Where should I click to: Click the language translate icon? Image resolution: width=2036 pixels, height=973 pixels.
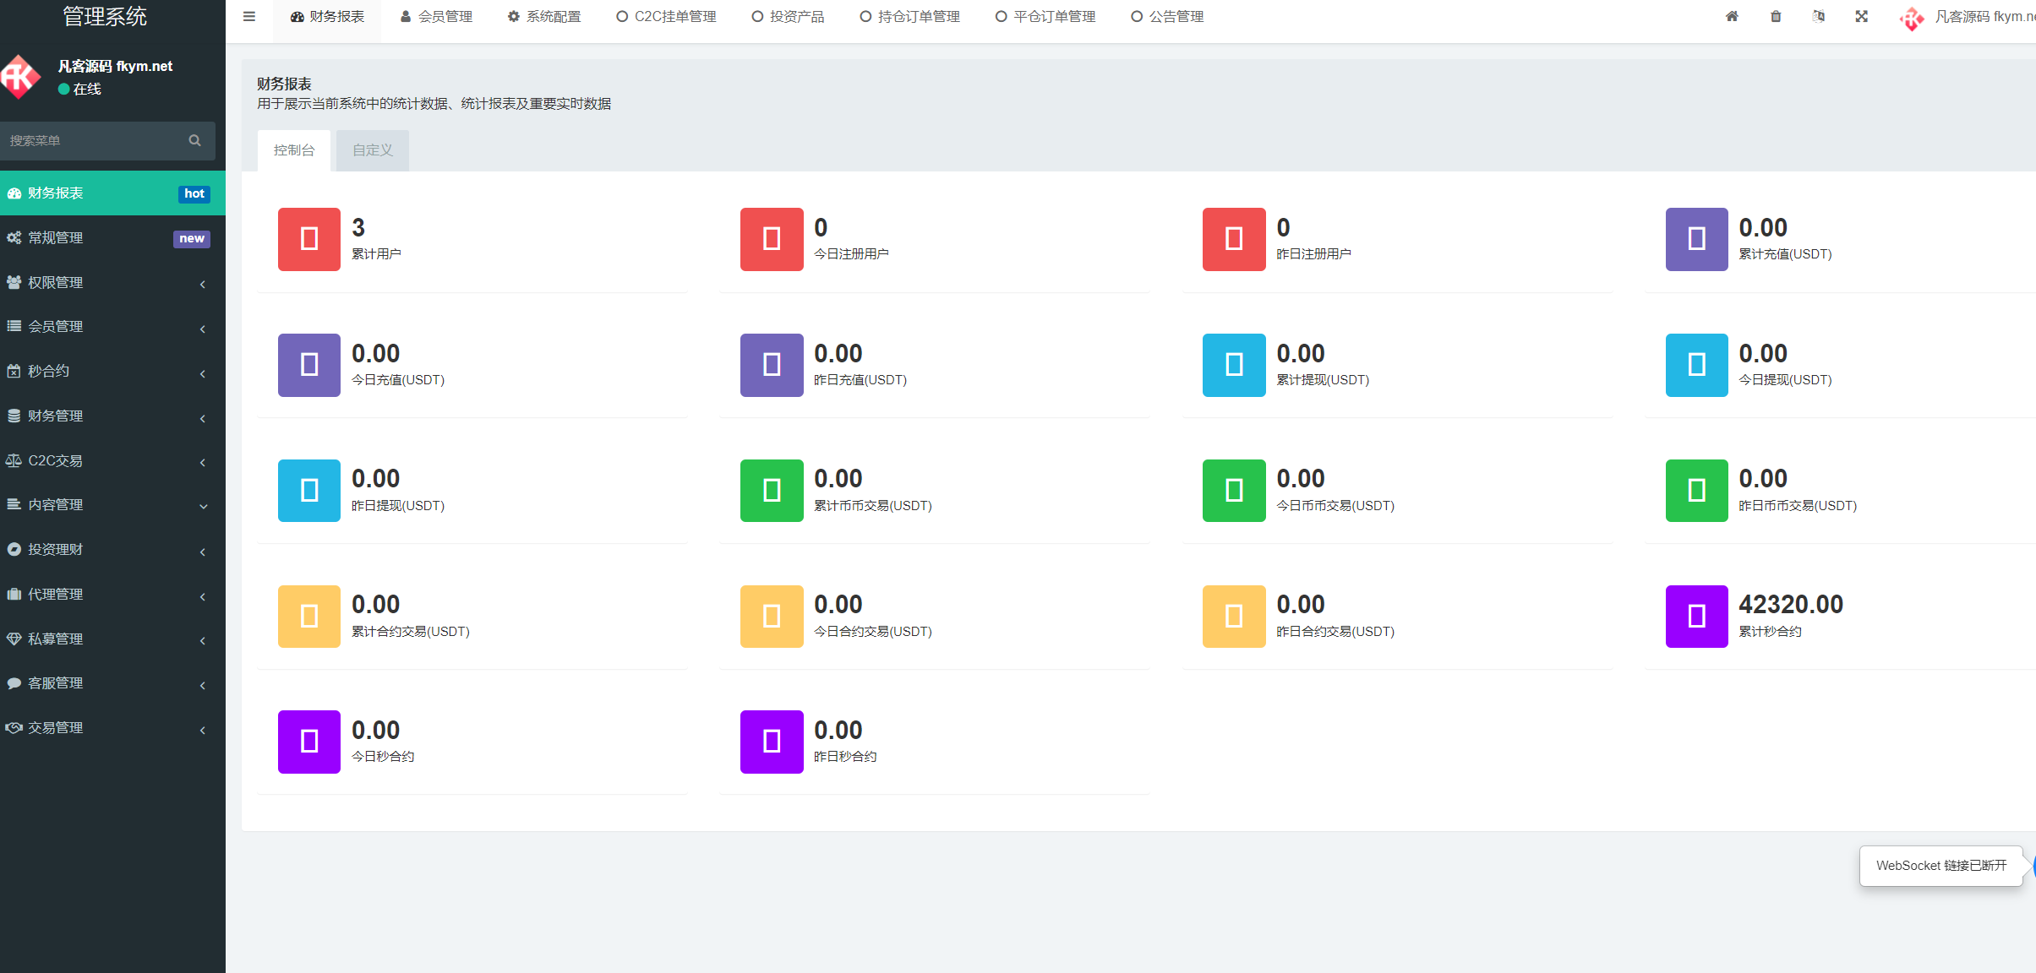click(1819, 16)
